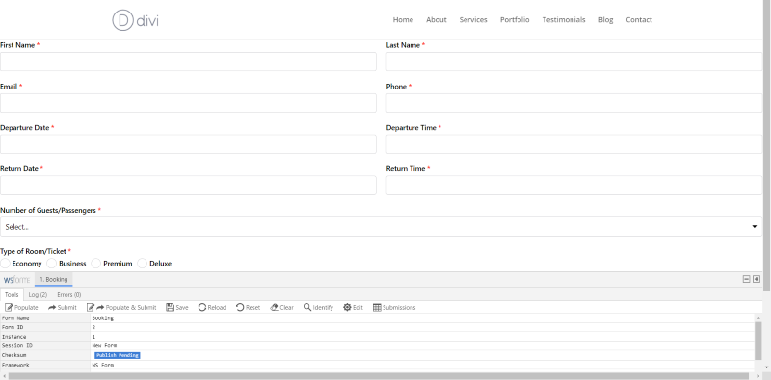The height and width of the screenshot is (380, 771).
Task: Go to the Services page link
Action: click(473, 19)
